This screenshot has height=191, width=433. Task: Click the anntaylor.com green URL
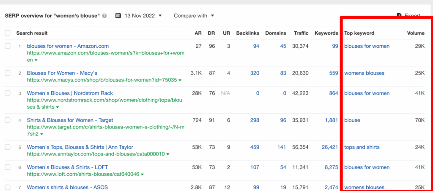click(96, 154)
